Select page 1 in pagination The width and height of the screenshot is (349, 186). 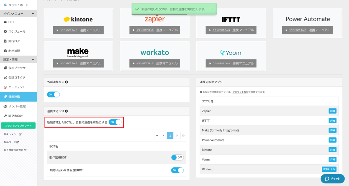point(170,135)
